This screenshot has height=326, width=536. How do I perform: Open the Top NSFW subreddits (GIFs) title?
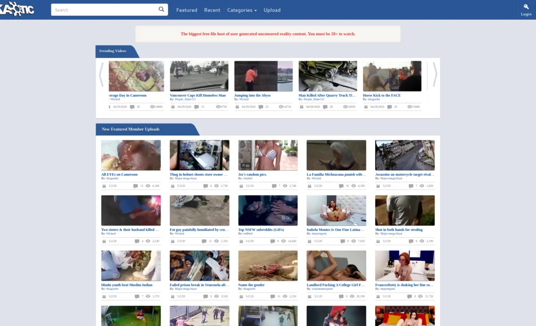pos(261,229)
